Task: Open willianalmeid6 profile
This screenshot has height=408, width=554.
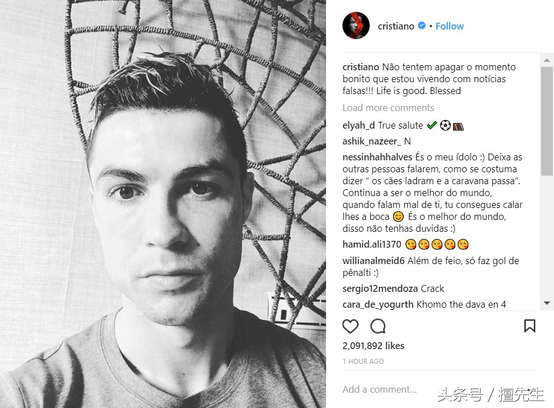Action: tap(374, 261)
